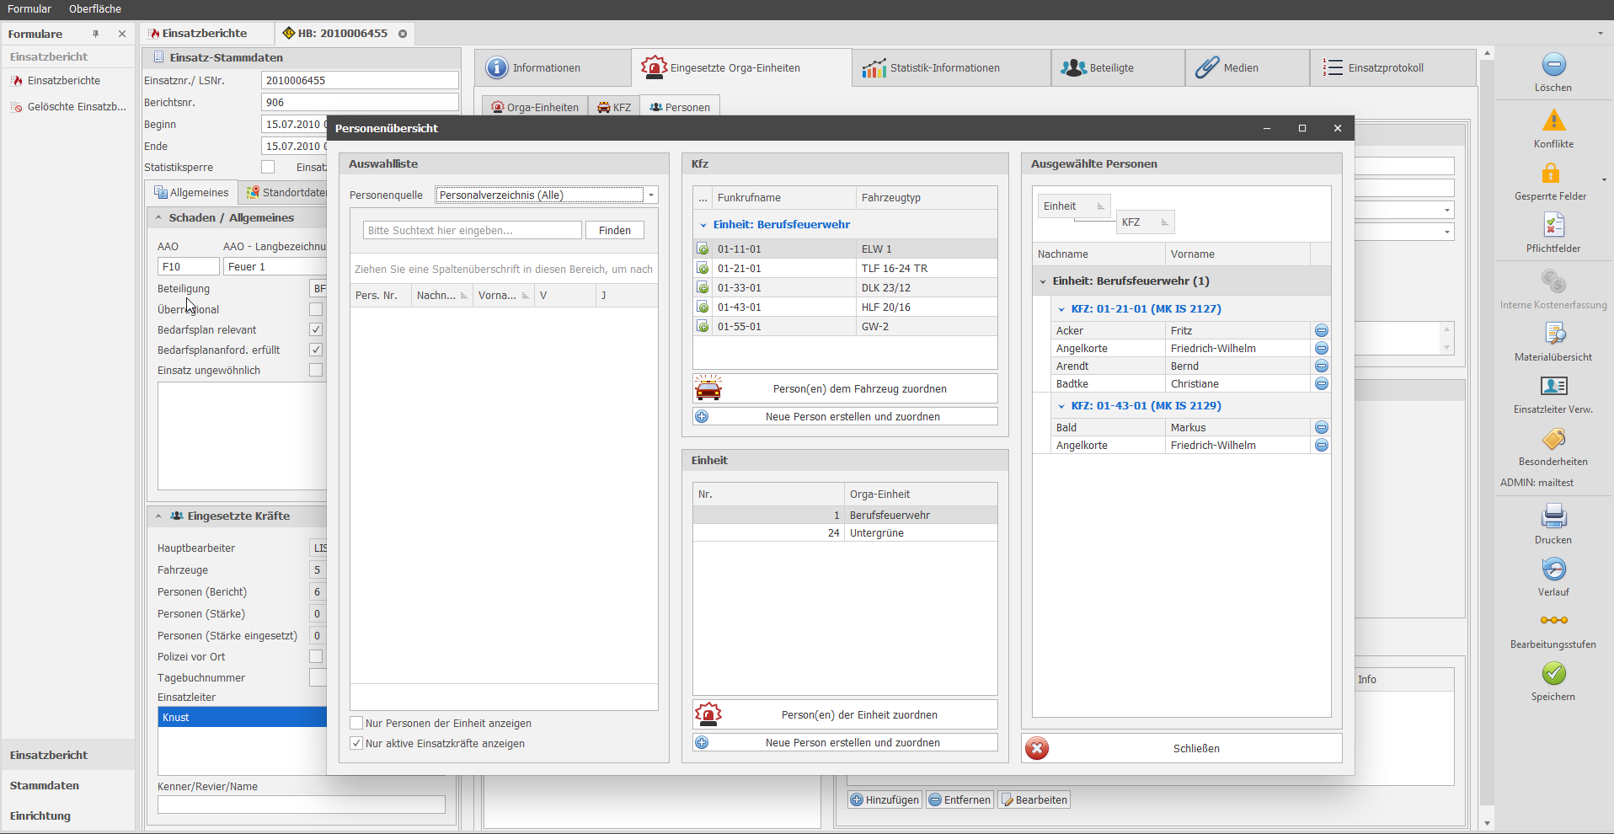Screen dimensions: 1614x834
Task: Collapse the KFZ: 01-21-01 group
Action: tap(1061, 309)
